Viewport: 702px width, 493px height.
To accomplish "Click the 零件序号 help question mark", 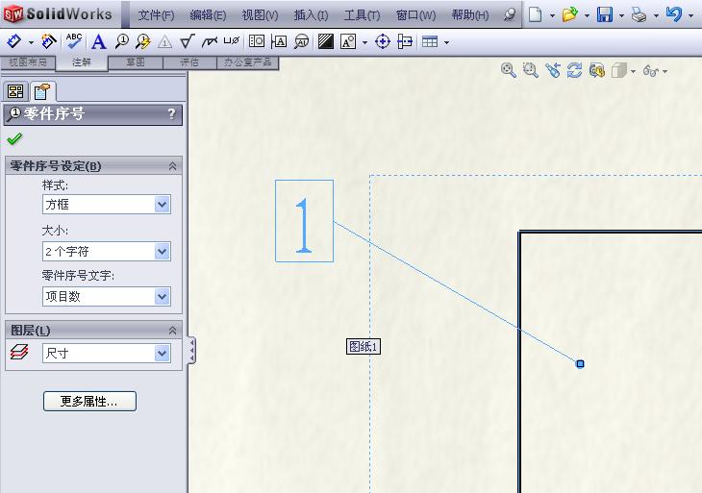I will coord(171,113).
